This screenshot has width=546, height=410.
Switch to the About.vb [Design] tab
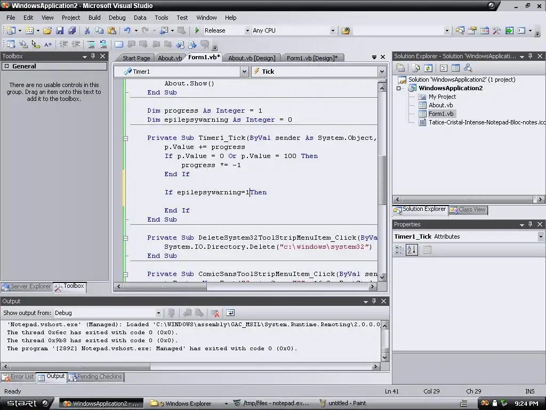pyautogui.click(x=252, y=58)
